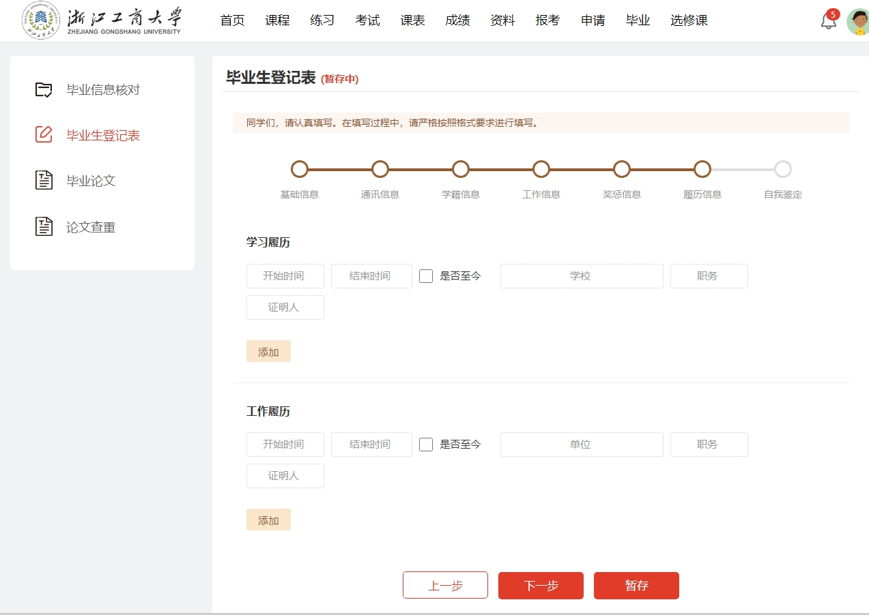Screen dimensions: 869x615
Task: Open 开始时间 picker in 工作履历
Action: (285, 445)
